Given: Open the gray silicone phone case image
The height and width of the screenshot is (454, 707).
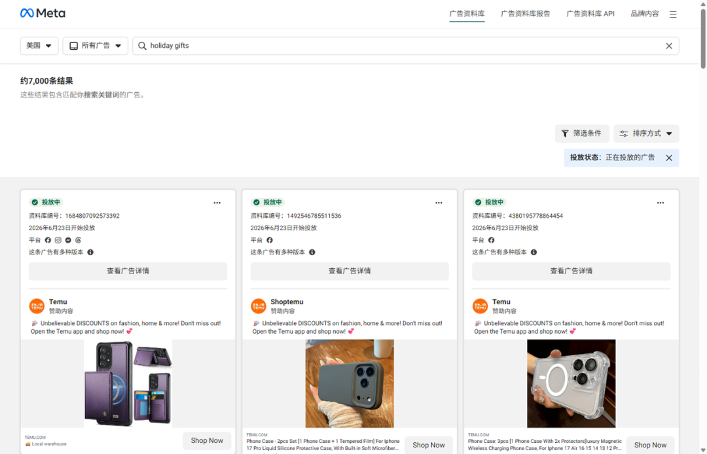Looking at the screenshot, I should [350, 384].
